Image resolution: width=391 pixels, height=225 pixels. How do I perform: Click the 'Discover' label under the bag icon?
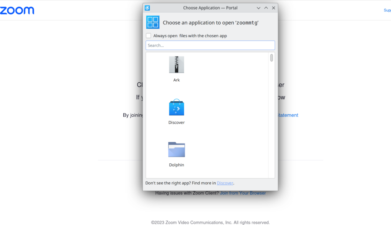coord(176,123)
